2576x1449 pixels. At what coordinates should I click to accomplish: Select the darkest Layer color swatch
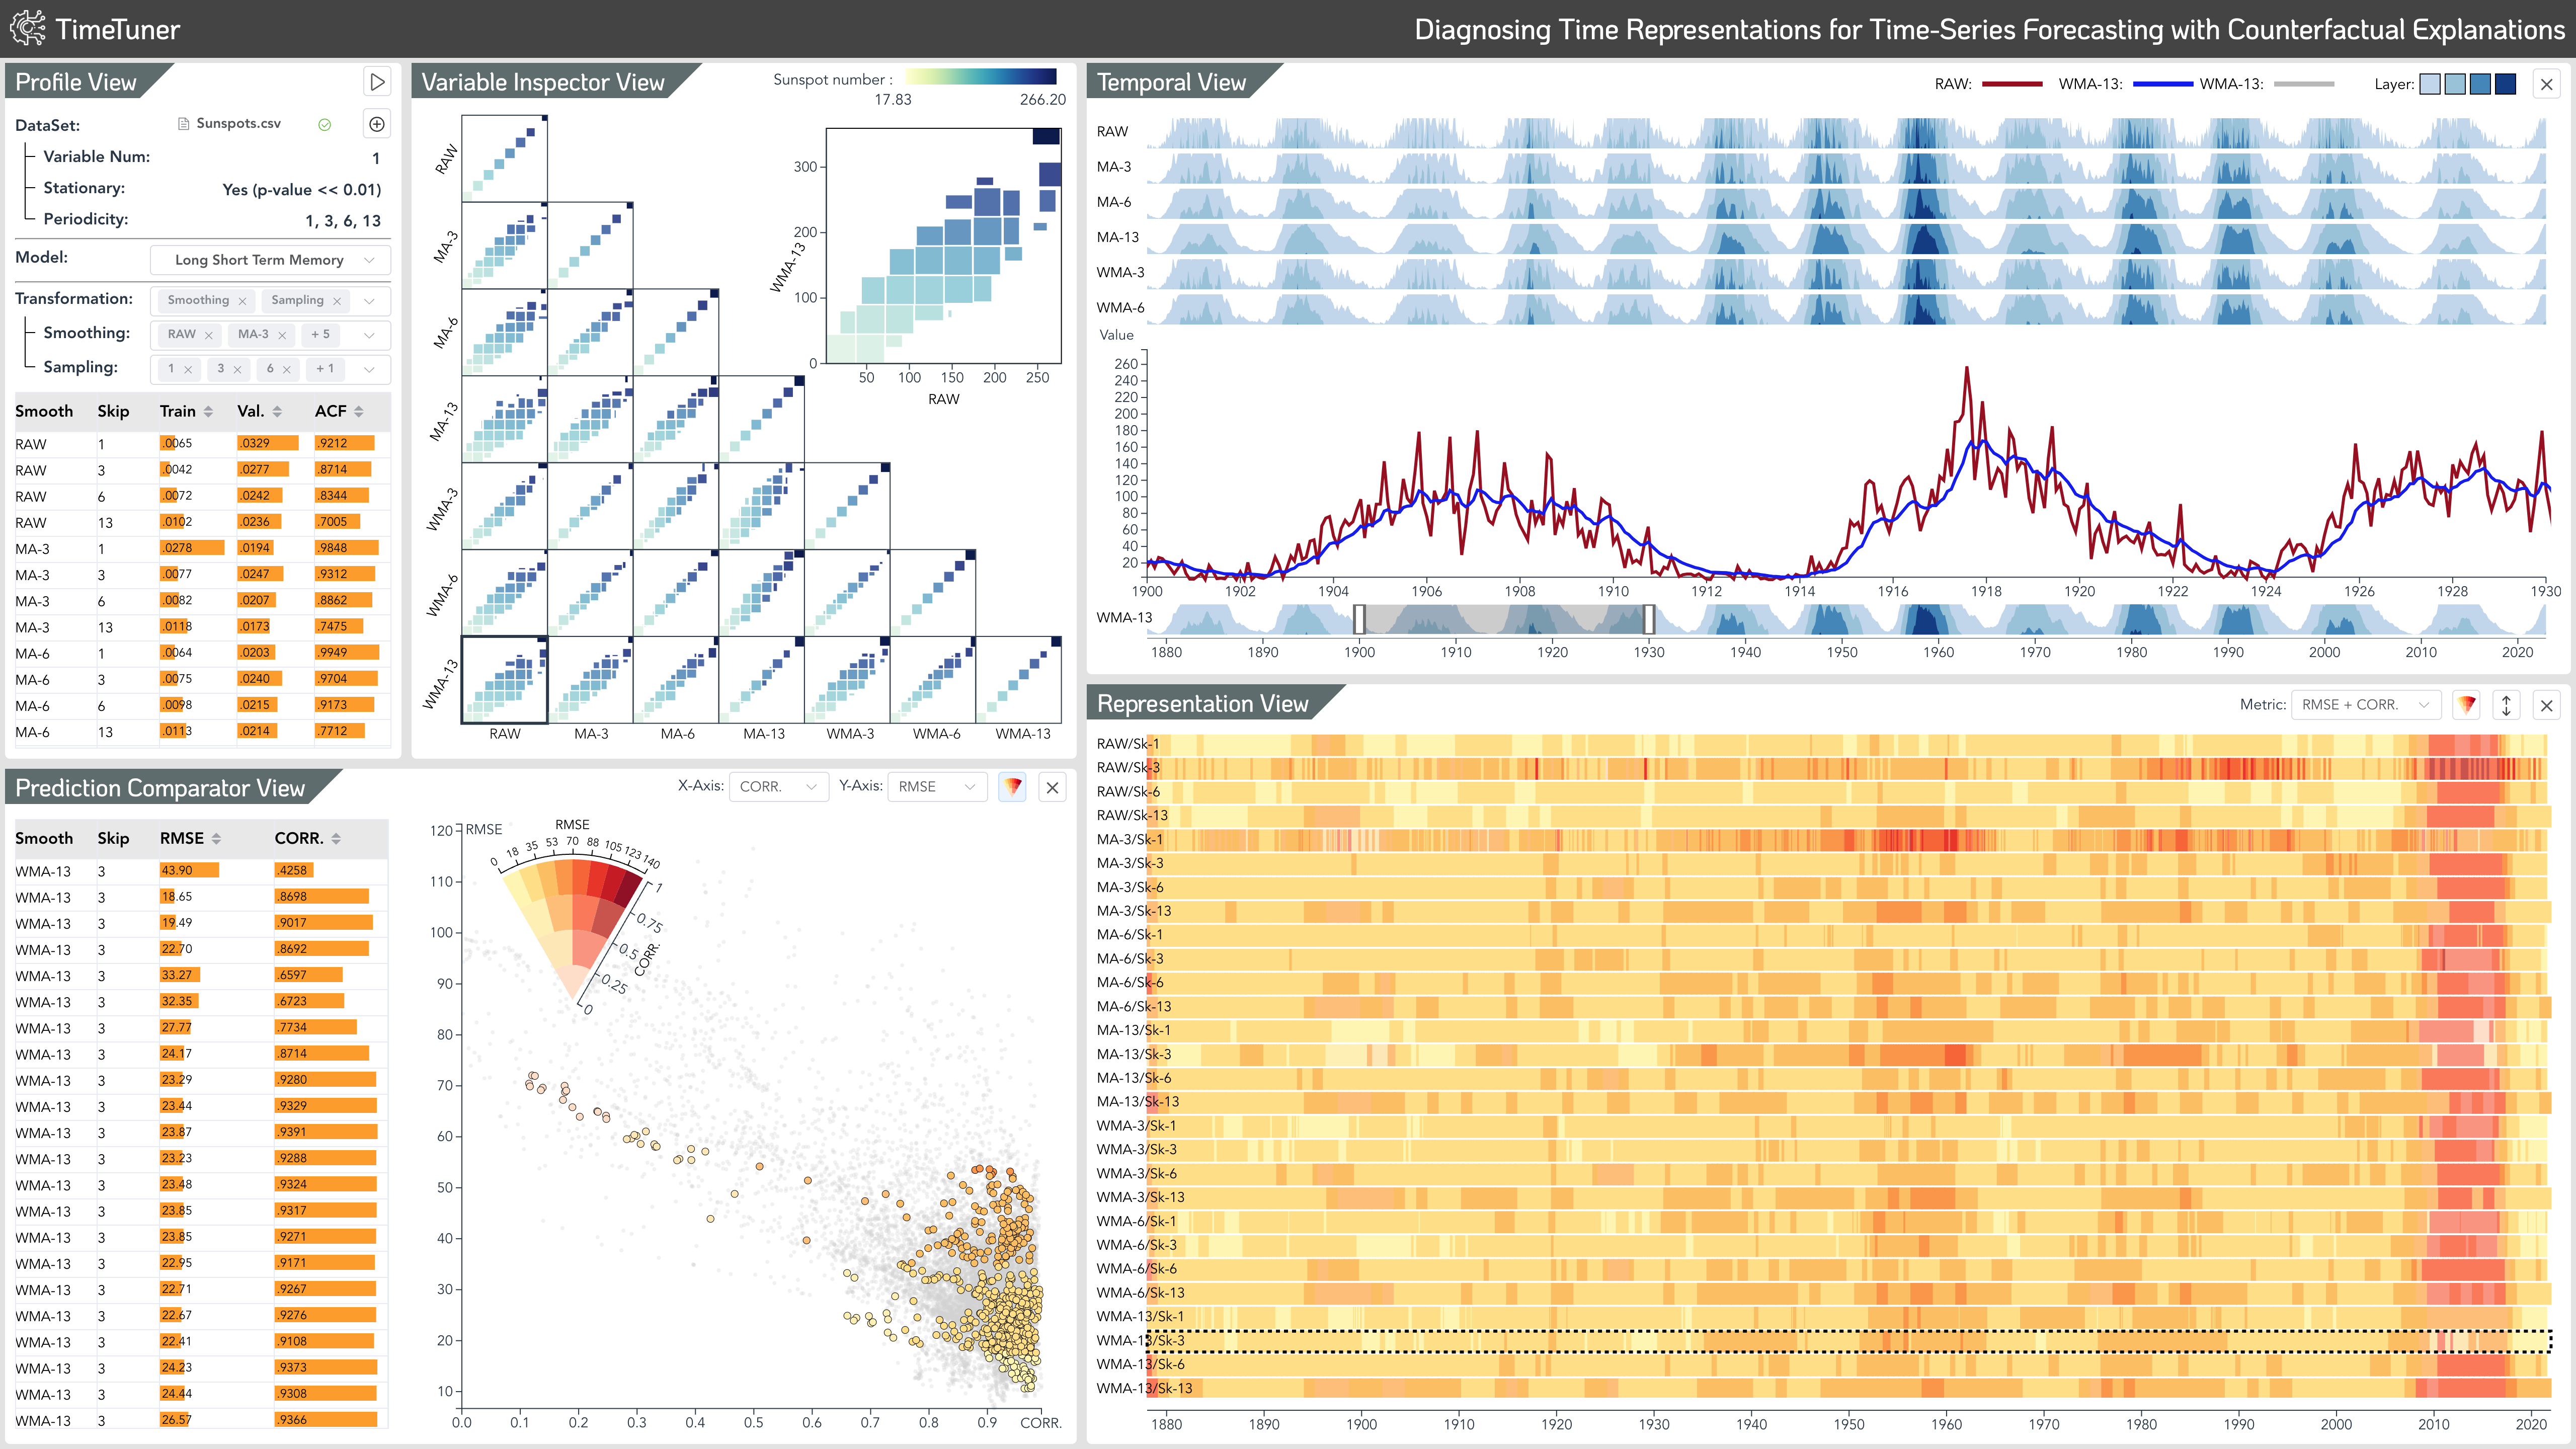click(2505, 84)
